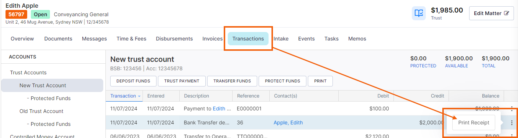Click the Protect Funds button
The image size is (518, 138).
click(x=283, y=81)
